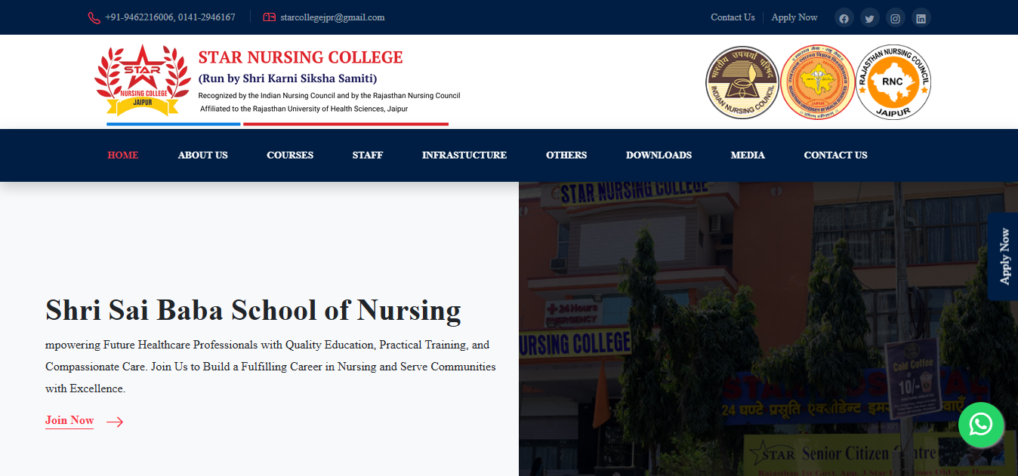Image resolution: width=1018 pixels, height=476 pixels.
Task: Click the STAR NURSING COLLEGE title text
Action: point(301,57)
